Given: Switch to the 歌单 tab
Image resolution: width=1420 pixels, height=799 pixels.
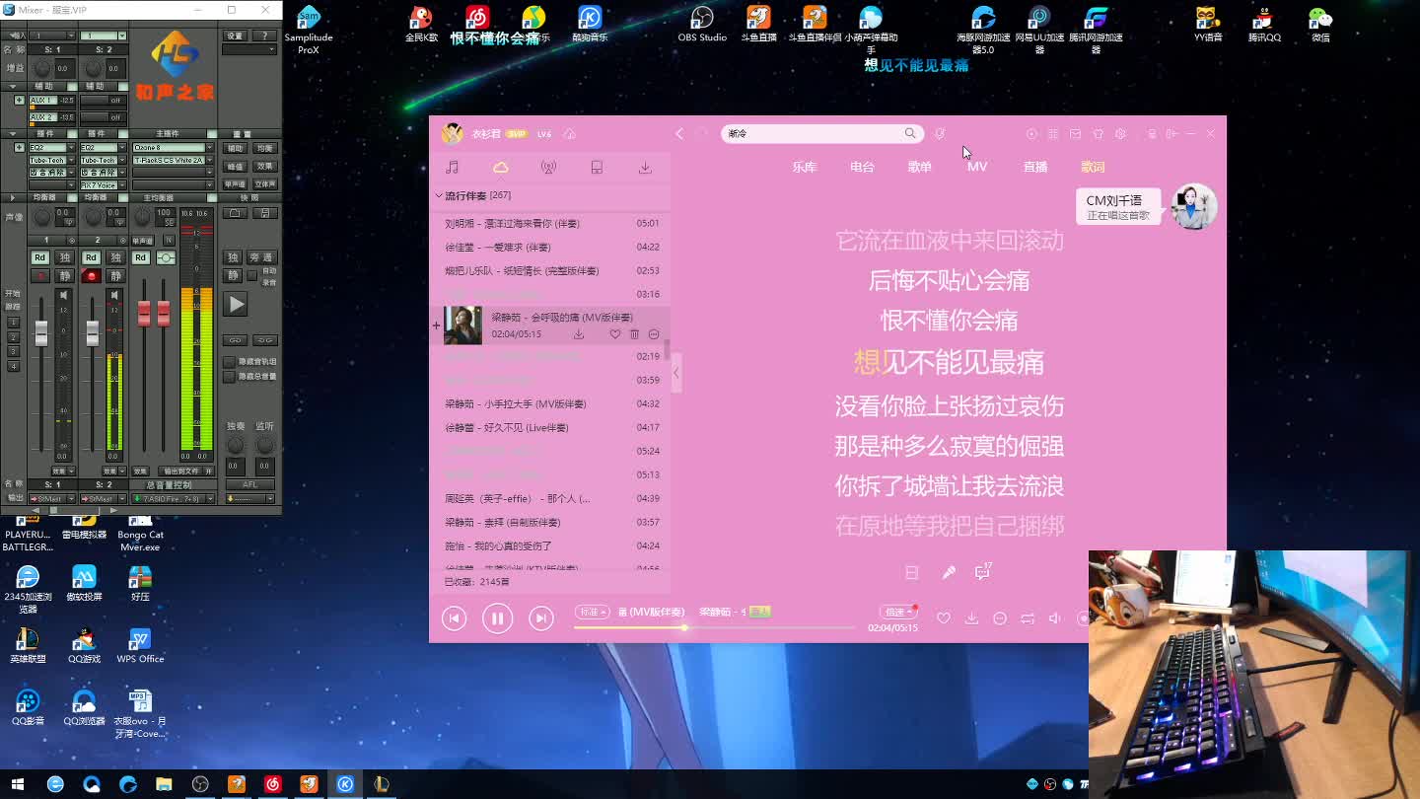Looking at the screenshot, I should click(920, 168).
